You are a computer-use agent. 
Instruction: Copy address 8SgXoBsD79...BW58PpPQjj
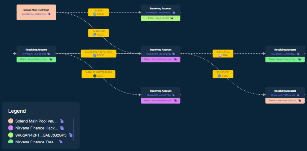coord(174,54)
